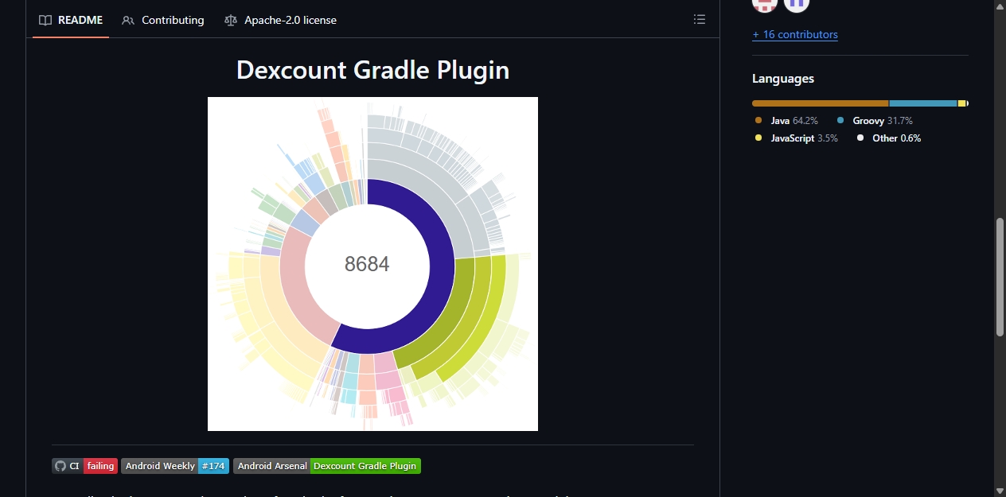Click the license scale icon

[230, 20]
